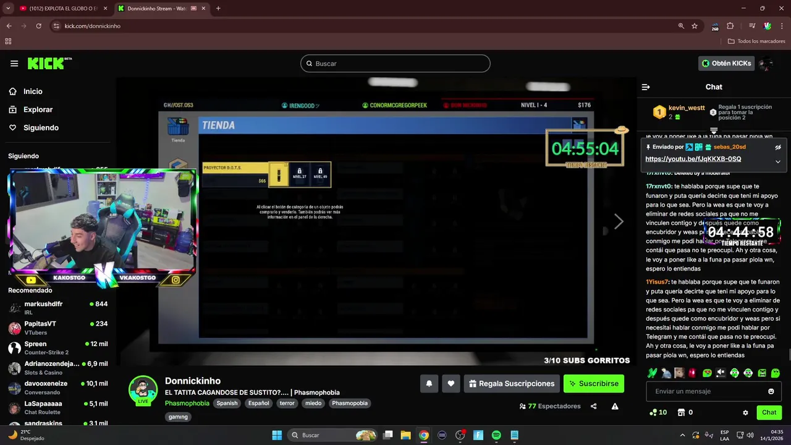791x445 pixels.
Task: Go back in browser history
Action: [9, 26]
